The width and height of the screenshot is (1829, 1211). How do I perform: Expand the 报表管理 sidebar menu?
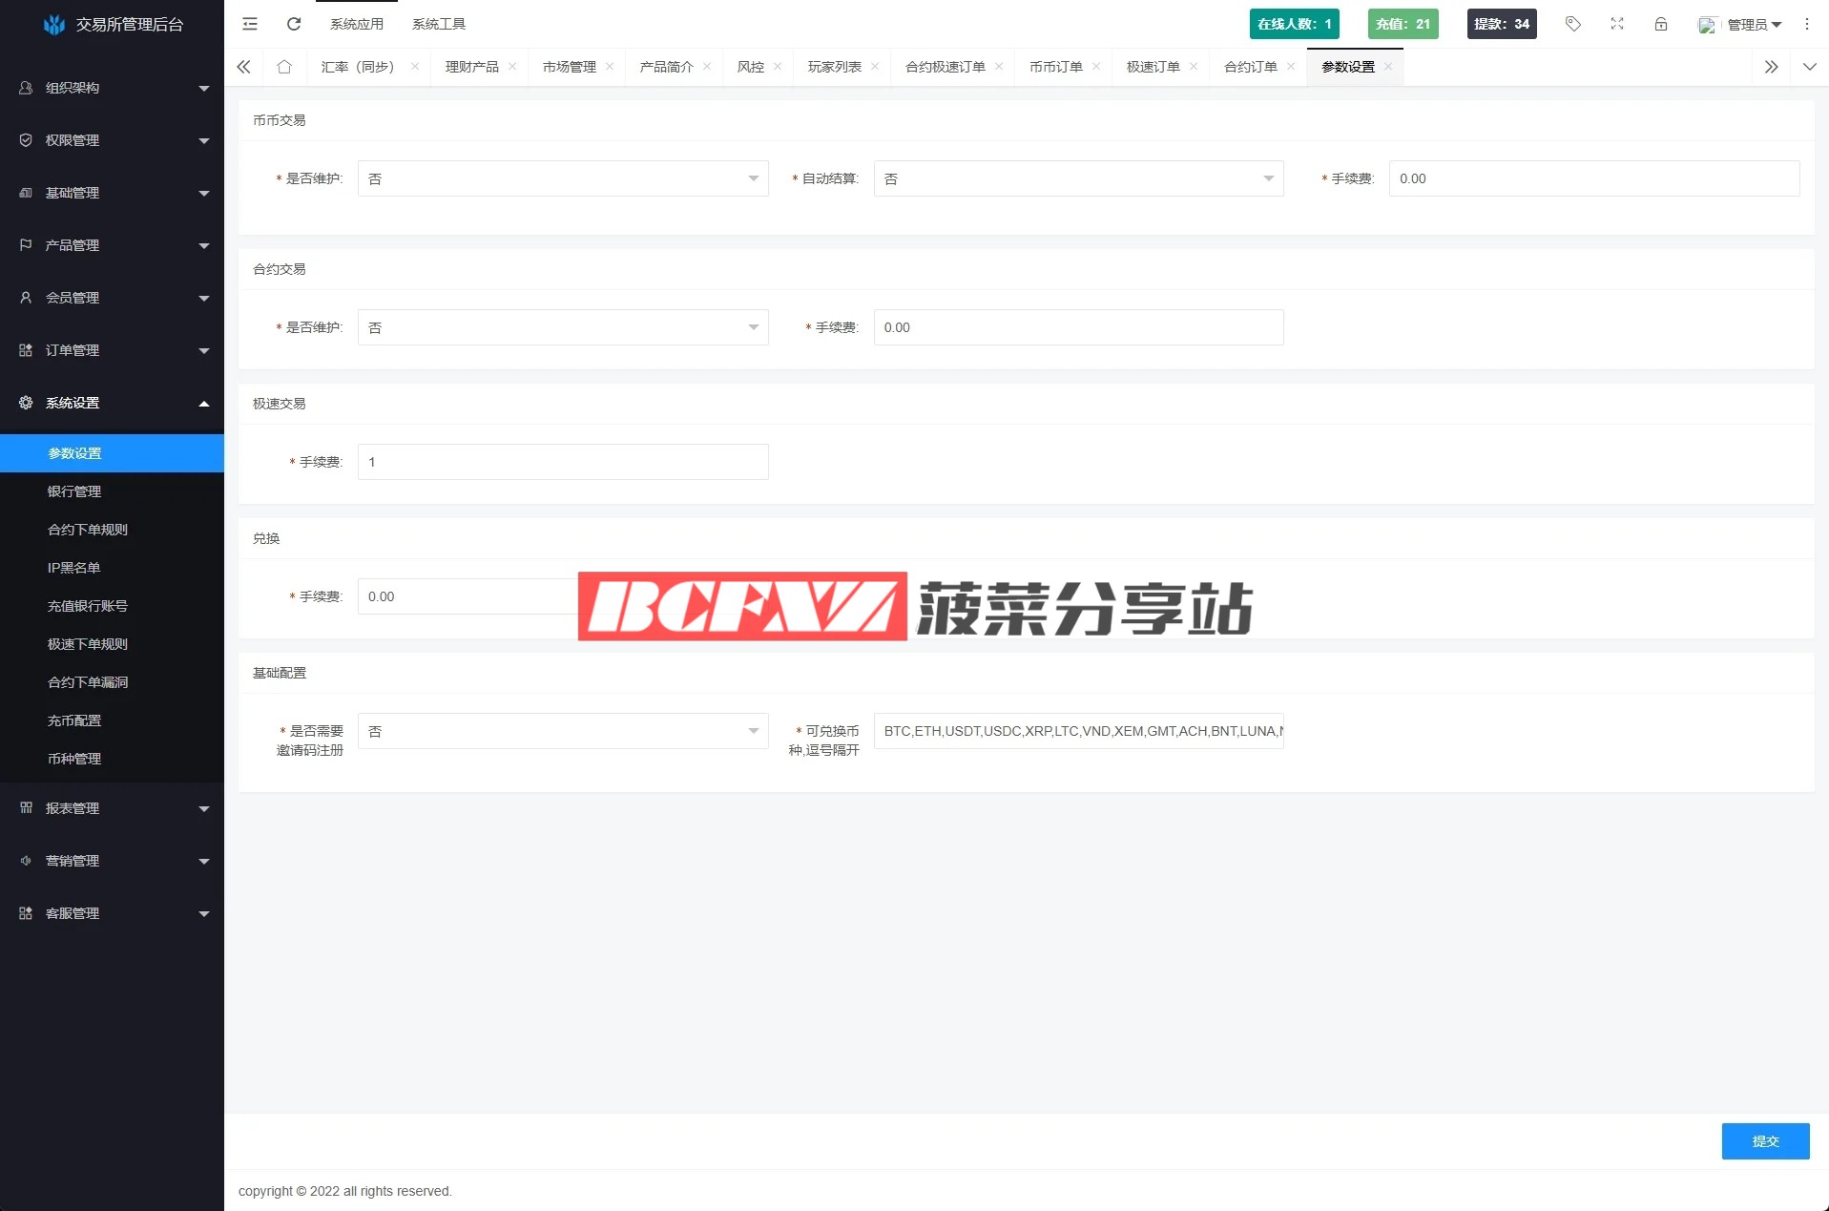[112, 808]
